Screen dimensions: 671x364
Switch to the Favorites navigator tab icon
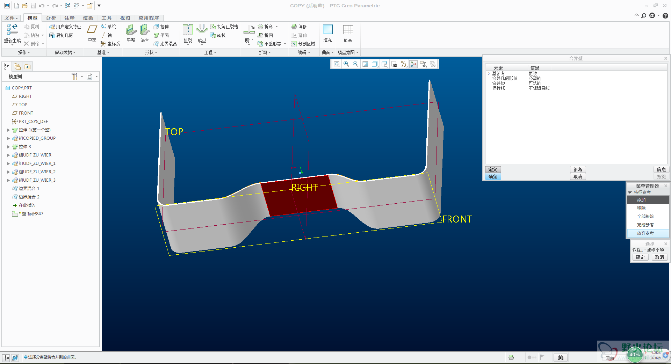tap(28, 66)
